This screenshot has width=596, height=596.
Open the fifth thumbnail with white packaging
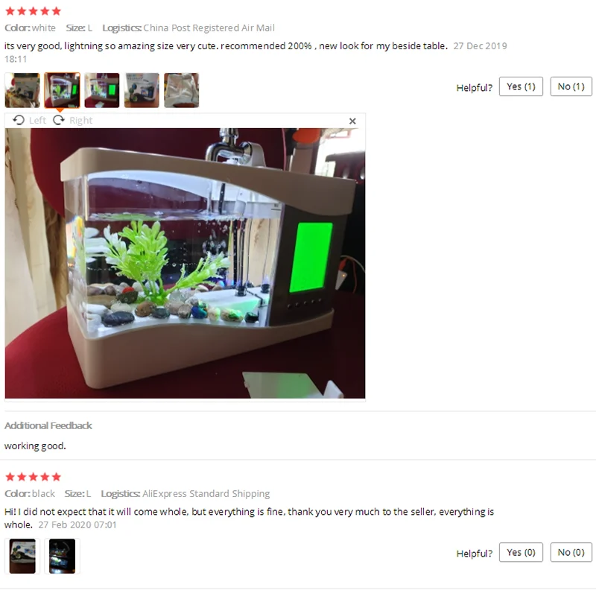pos(181,90)
